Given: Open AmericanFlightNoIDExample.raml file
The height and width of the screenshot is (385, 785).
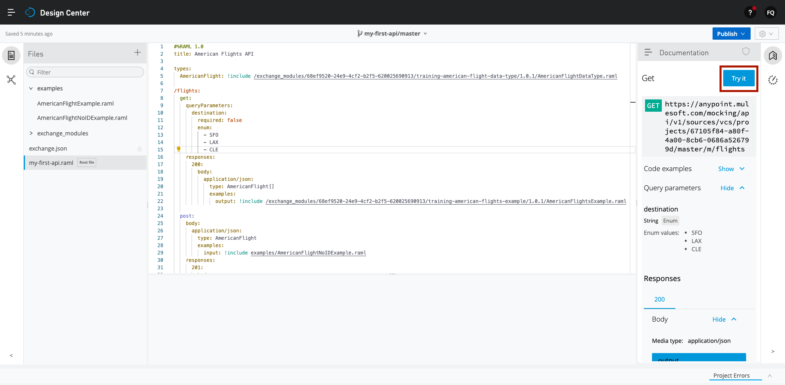Looking at the screenshot, I should pos(82,118).
